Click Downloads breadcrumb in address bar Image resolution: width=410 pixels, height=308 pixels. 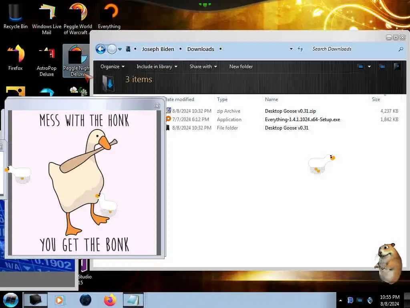[x=201, y=49]
